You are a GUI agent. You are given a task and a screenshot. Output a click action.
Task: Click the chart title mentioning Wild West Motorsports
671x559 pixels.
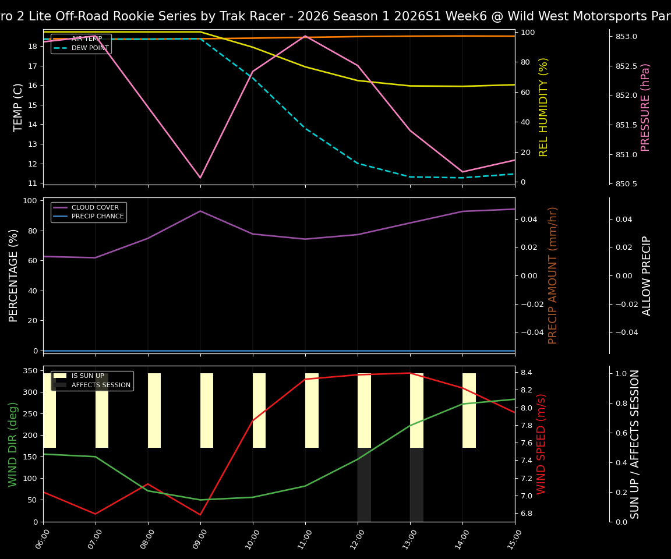(x=335, y=16)
